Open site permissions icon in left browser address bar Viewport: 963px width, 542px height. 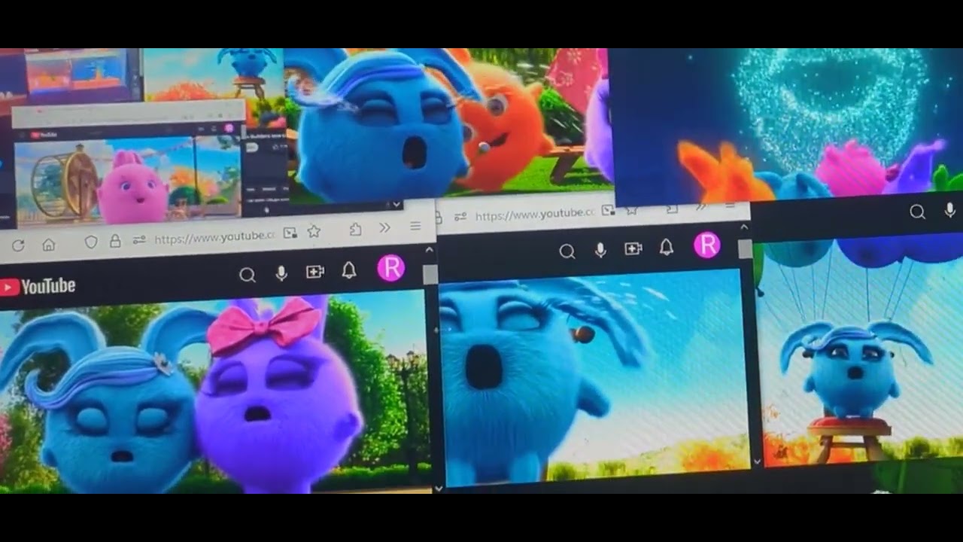139,239
